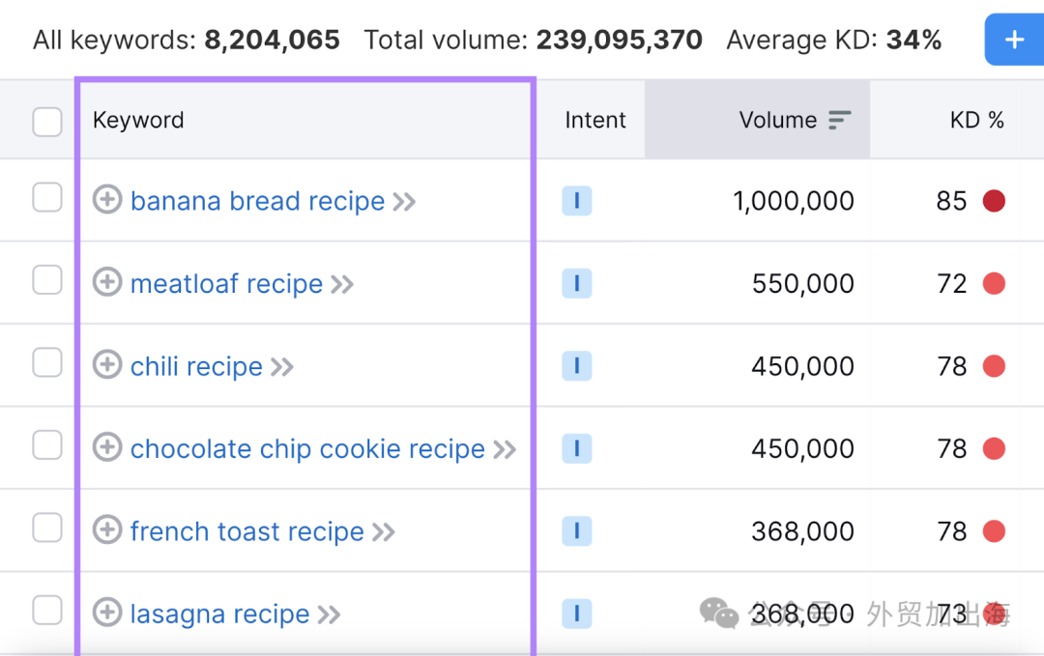This screenshot has height=656, width=1044.
Task: Sort by the KD % column header
Action: pyautogui.click(x=976, y=120)
